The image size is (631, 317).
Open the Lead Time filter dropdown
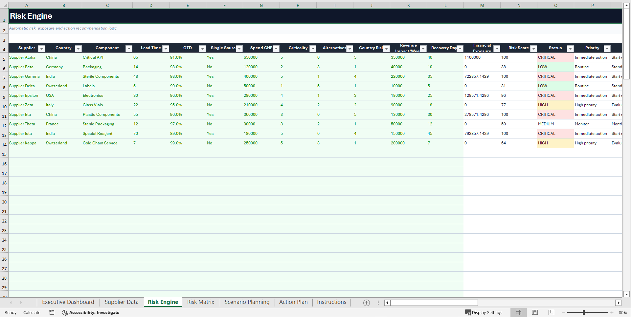tap(166, 49)
